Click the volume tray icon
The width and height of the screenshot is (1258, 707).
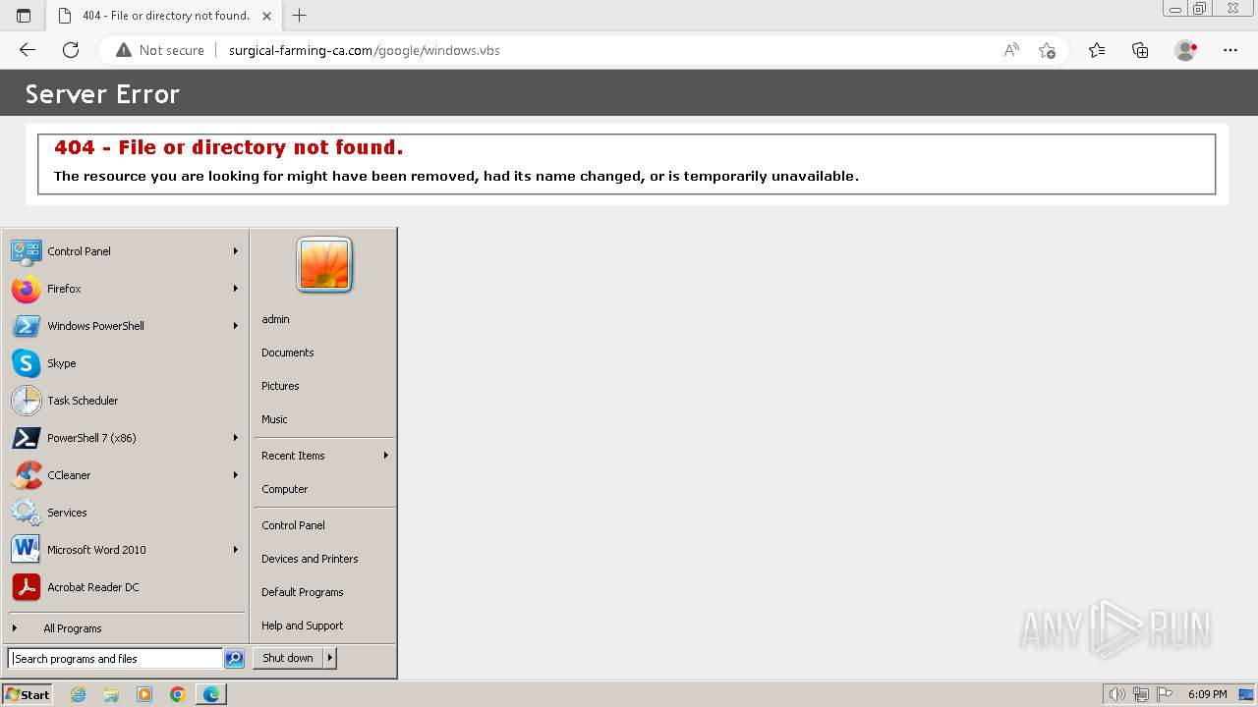coord(1117,694)
